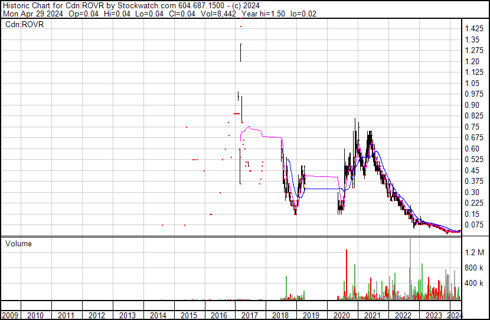Click the 2021 year label
Image resolution: width=490 pixels, height=320 pixels.
pos(372,315)
